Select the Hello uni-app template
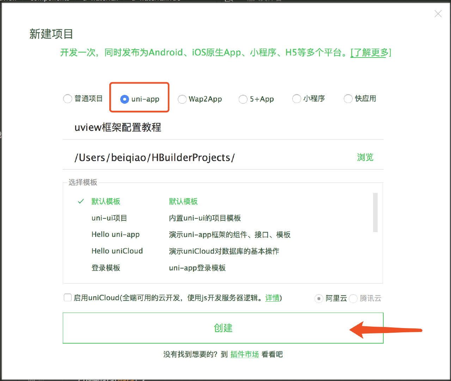The height and width of the screenshot is (381, 451). 115,235
